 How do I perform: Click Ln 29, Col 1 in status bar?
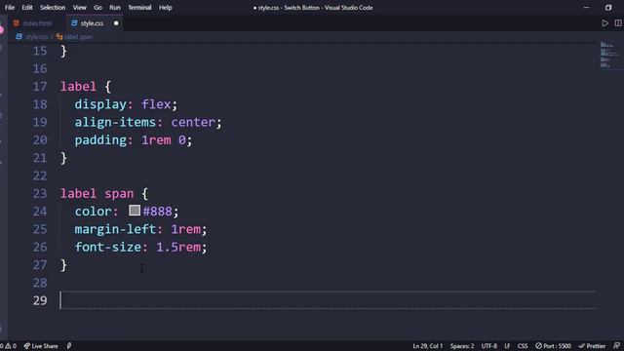pos(427,346)
